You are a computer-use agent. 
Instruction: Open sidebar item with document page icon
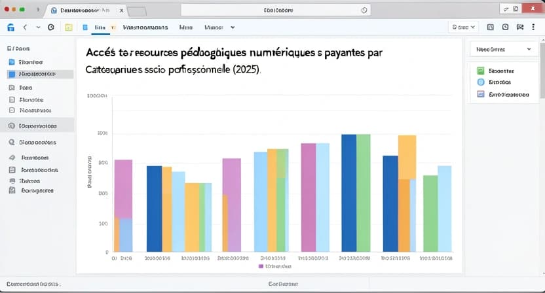tap(26, 100)
